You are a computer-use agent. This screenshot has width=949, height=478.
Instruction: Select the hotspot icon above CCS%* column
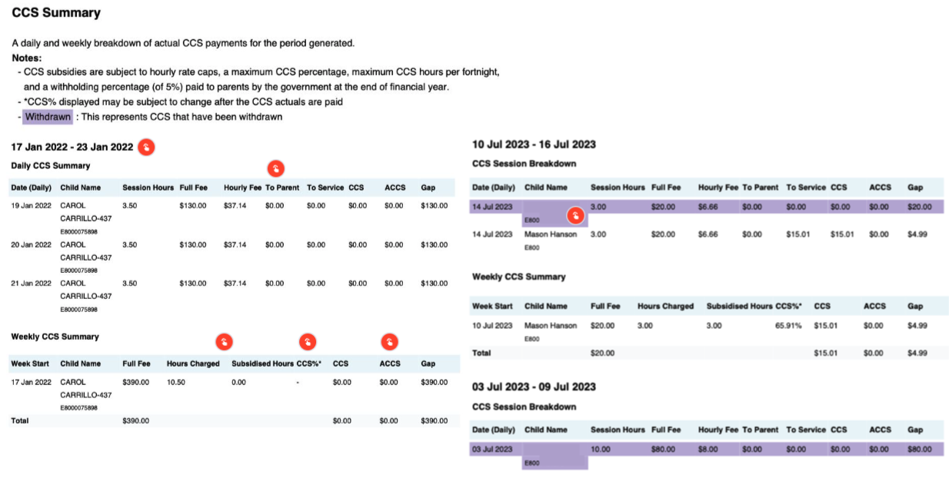[308, 342]
